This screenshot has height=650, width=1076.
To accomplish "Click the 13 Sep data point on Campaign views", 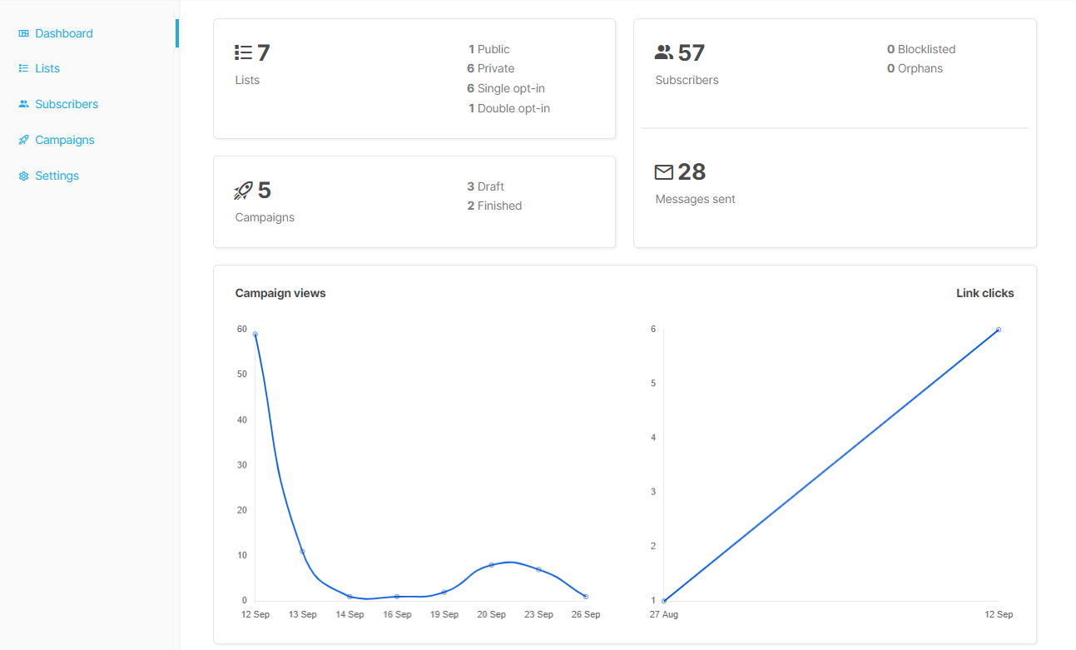I will (x=302, y=551).
